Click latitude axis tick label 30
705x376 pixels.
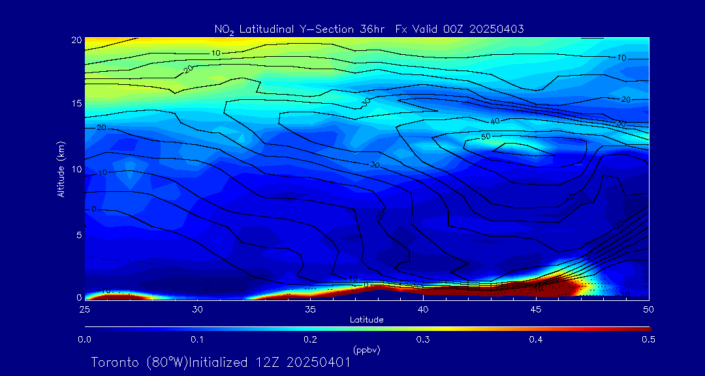click(x=197, y=309)
